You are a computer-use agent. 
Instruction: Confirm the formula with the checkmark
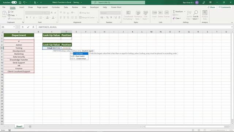click(28, 27)
